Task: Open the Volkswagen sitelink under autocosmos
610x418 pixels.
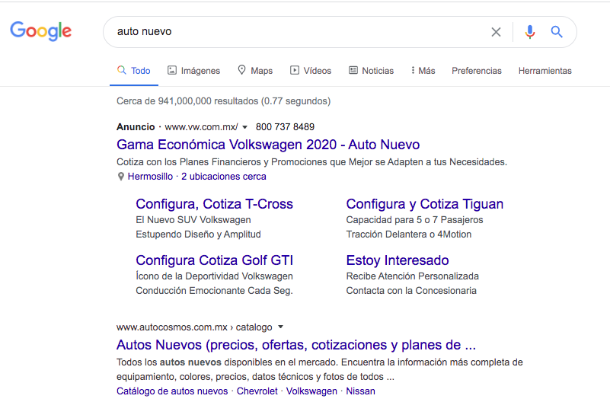Action: (x=311, y=391)
